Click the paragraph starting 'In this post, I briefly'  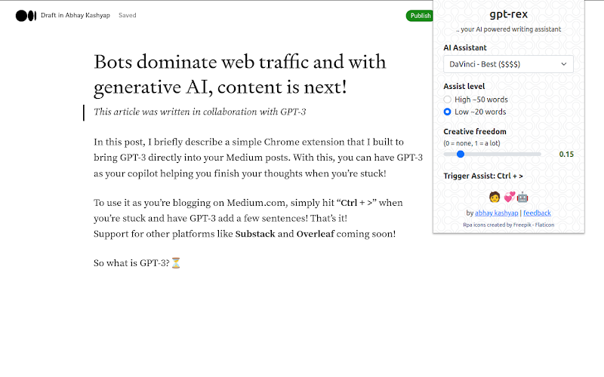[258, 158]
